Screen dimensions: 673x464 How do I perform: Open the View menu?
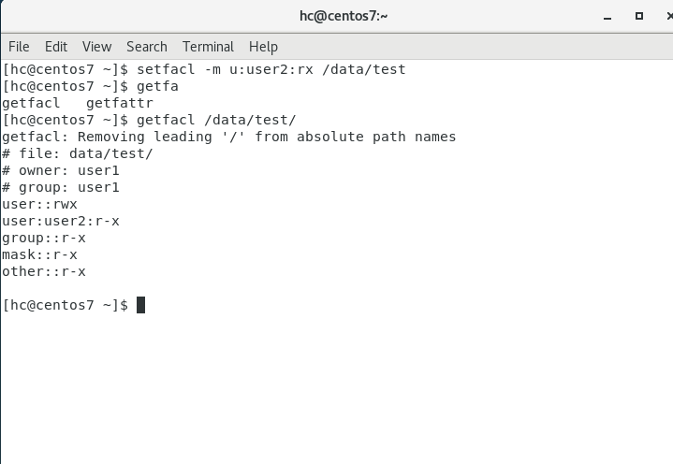(x=96, y=47)
